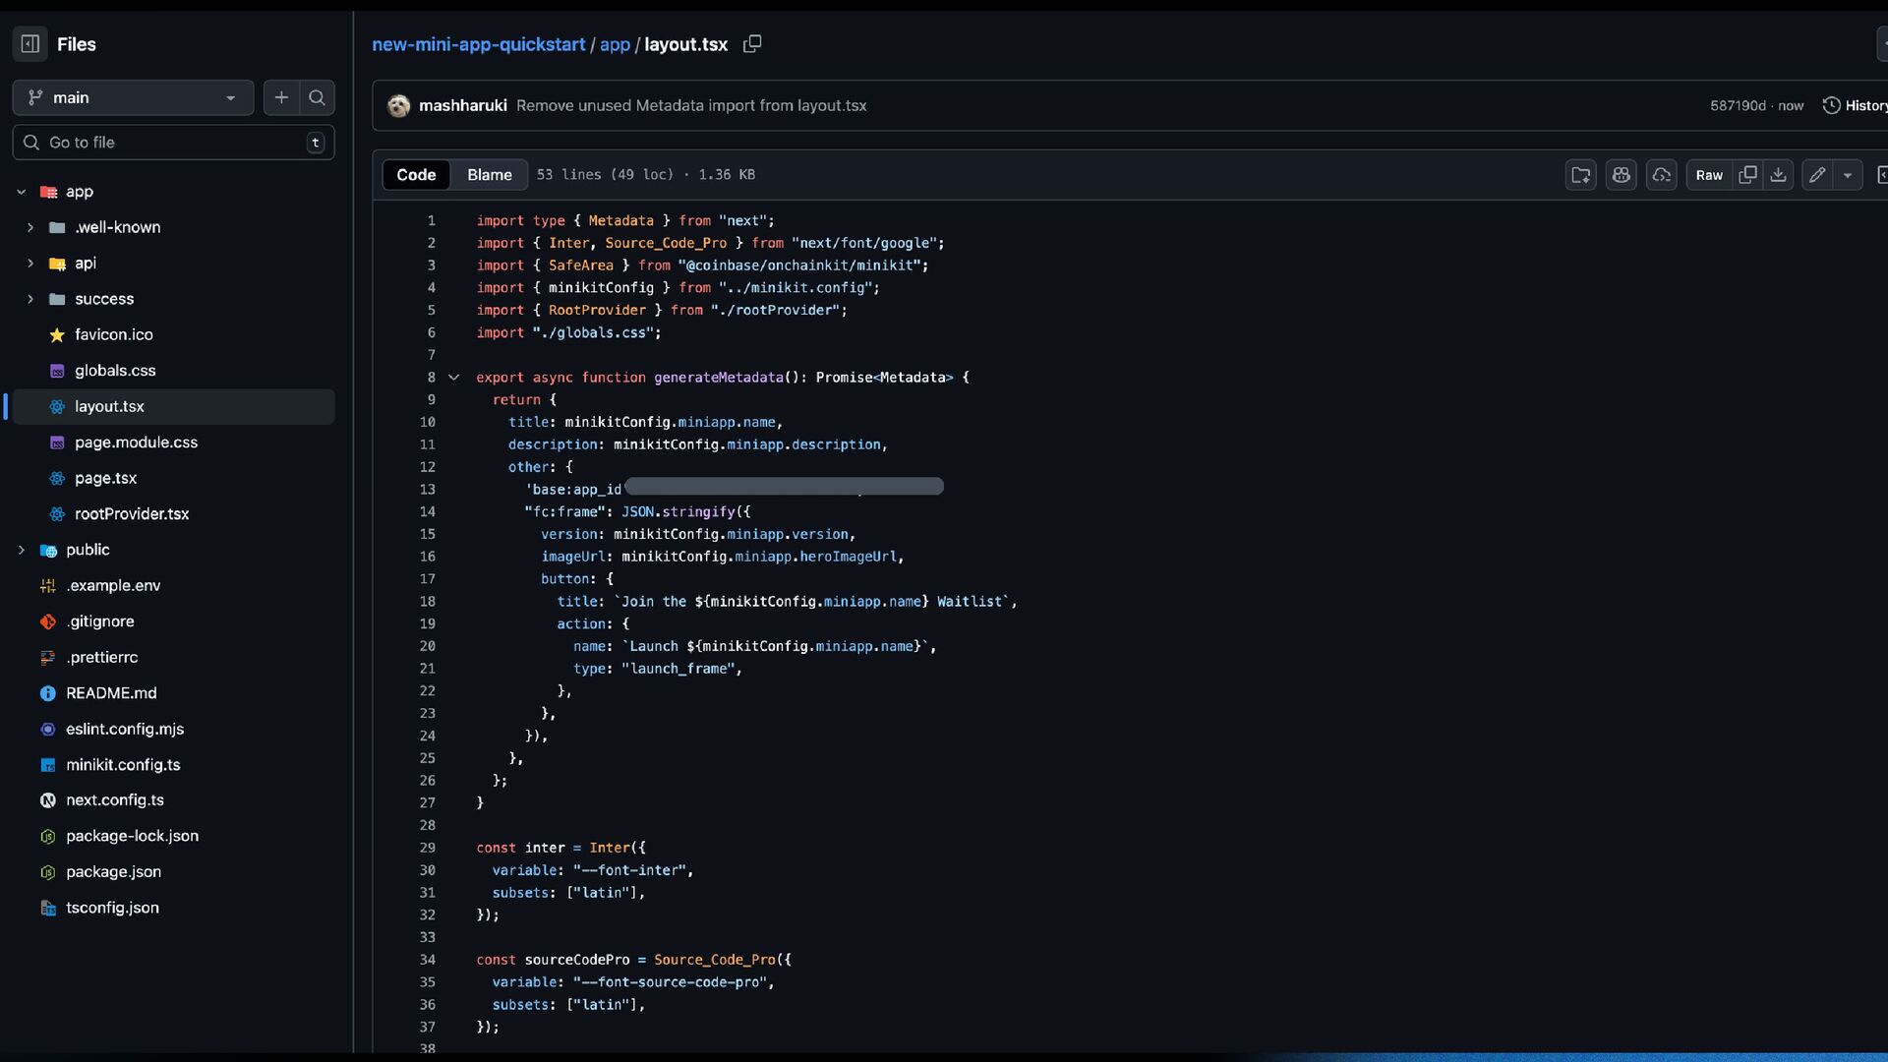This screenshot has width=1888, height=1062.
Task: Open the file search magnifier icon
Action: click(x=317, y=97)
